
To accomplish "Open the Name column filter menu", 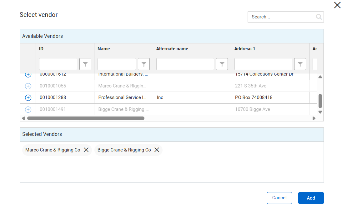I will (144, 64).
